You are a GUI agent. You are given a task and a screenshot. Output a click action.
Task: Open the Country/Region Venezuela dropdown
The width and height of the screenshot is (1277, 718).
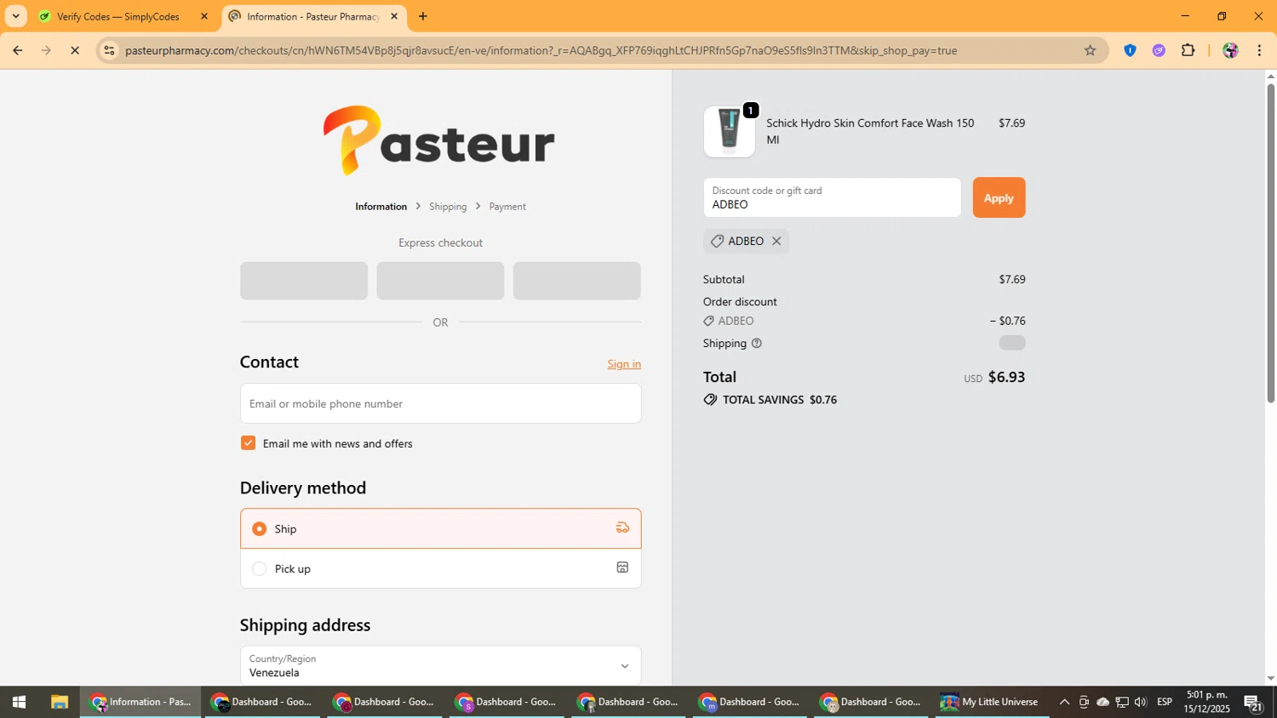click(x=440, y=666)
